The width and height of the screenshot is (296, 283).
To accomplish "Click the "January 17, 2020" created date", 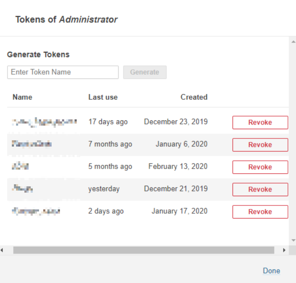I will click(180, 211).
